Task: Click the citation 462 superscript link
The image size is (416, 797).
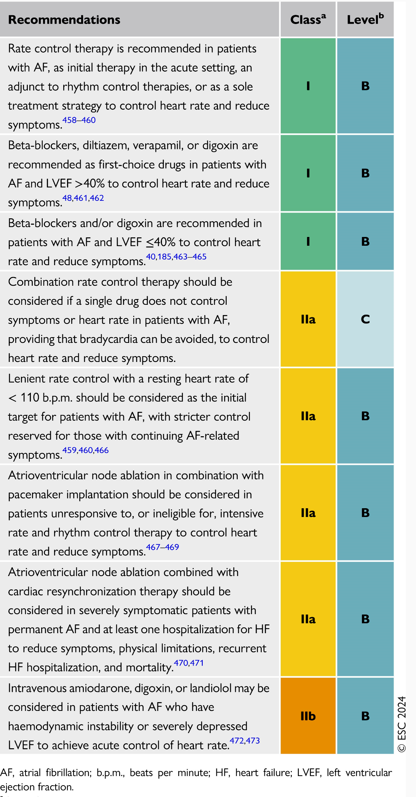Action: (97, 198)
